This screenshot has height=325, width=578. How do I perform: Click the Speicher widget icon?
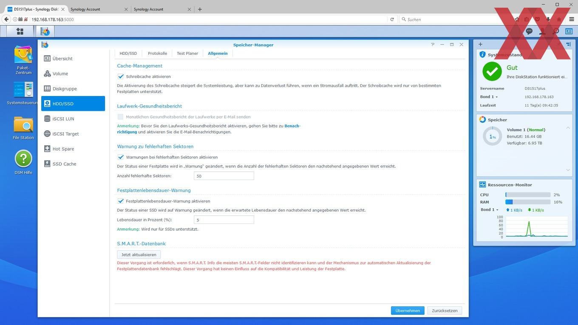482,120
